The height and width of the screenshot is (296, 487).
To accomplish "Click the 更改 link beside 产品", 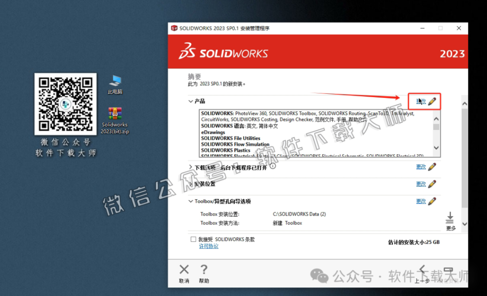I will point(420,101).
